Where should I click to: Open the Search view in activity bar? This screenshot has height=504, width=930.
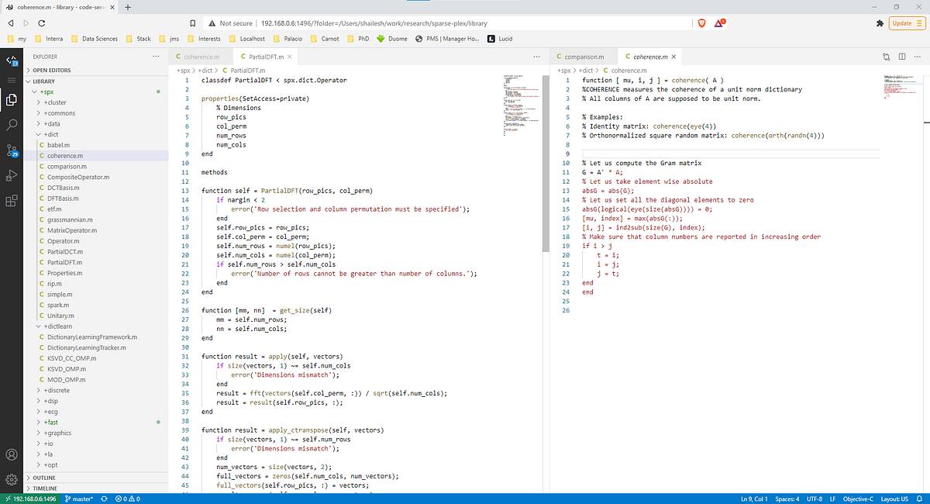point(12,125)
